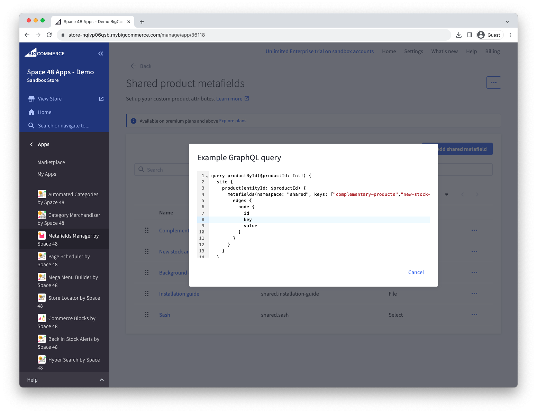Open What's new in top navigation
The image size is (537, 413).
444,51
